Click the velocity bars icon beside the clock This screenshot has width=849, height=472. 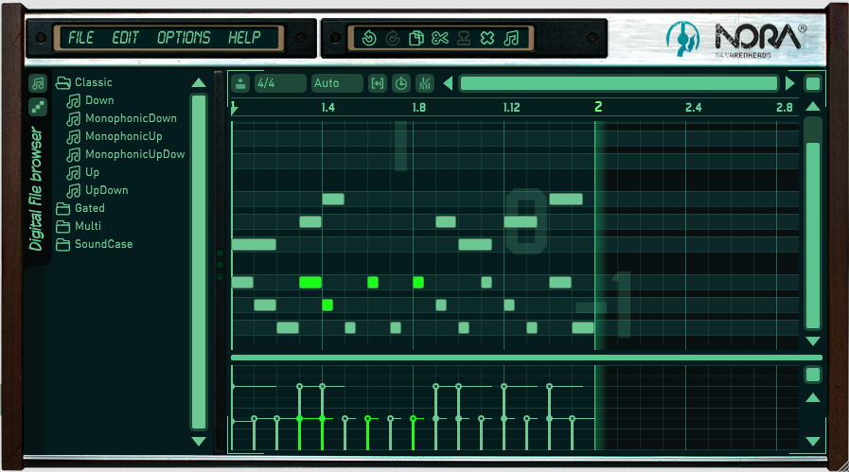tap(425, 83)
